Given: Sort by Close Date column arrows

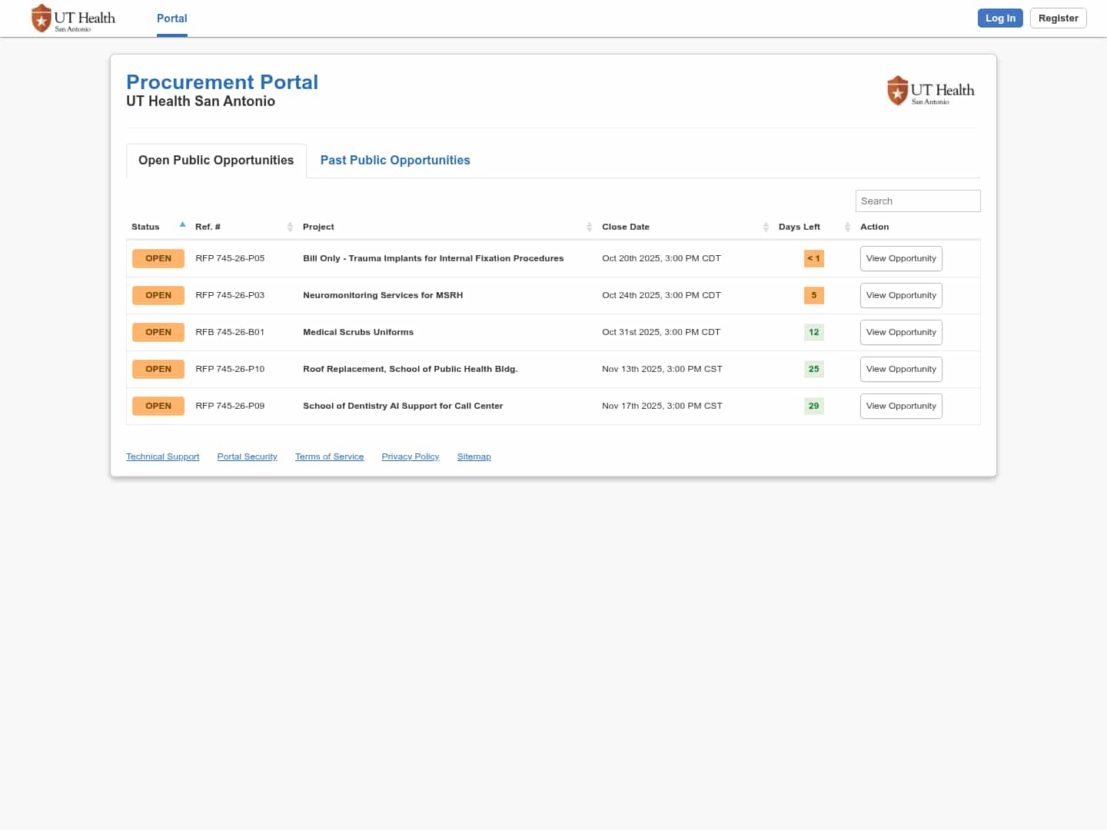Looking at the screenshot, I should pyautogui.click(x=766, y=227).
